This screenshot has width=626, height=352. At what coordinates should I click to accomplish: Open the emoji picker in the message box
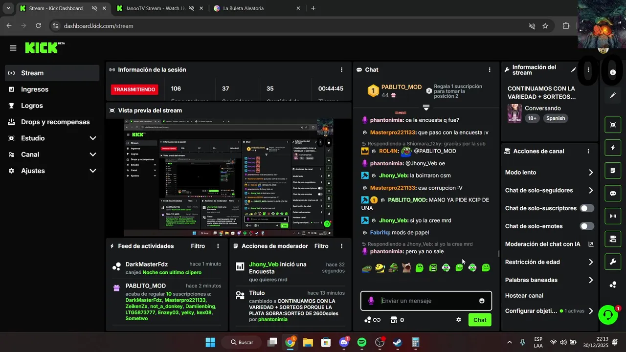pos(482,301)
